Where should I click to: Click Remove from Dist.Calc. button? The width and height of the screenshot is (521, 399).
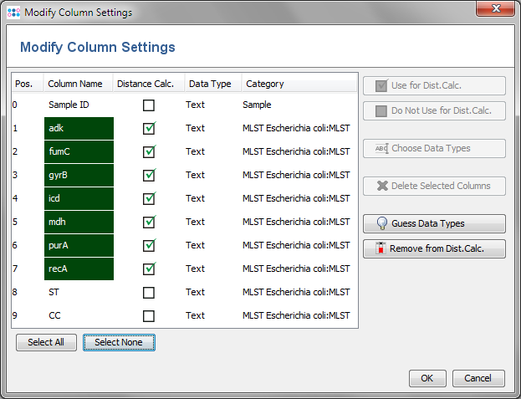coord(434,248)
